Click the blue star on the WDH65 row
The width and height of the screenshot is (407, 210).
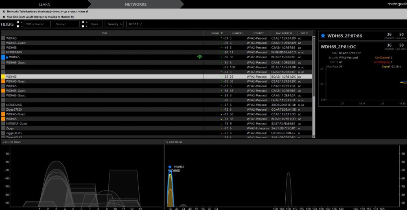7,57
